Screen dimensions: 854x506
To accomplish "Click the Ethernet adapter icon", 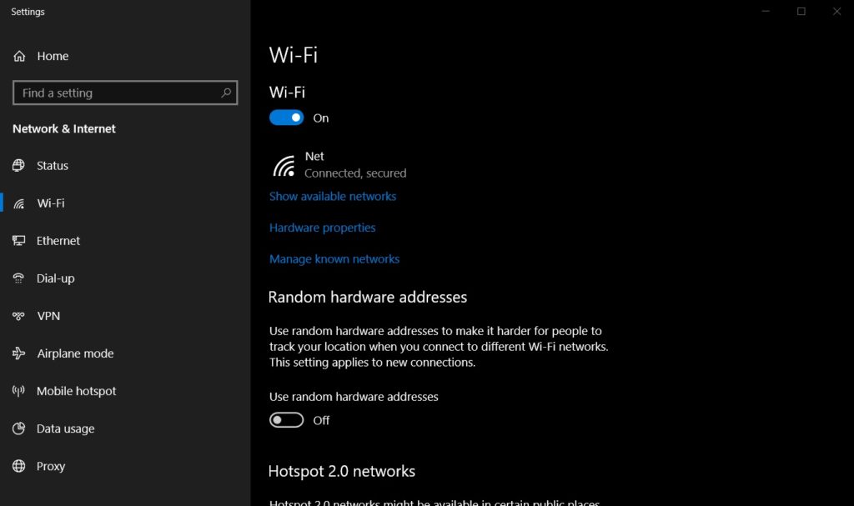I will pyautogui.click(x=18, y=240).
